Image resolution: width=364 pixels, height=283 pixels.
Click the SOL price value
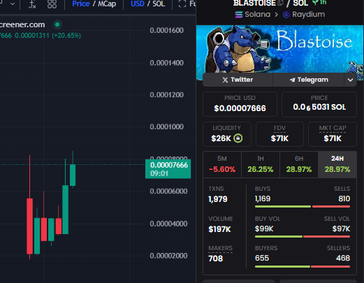[319, 107]
